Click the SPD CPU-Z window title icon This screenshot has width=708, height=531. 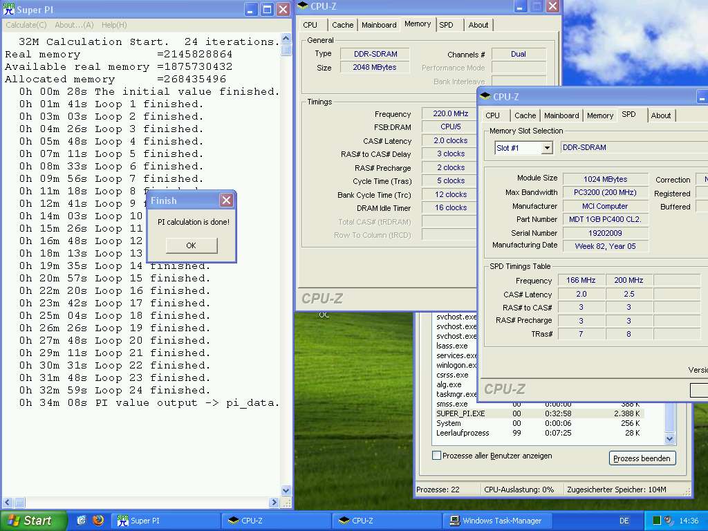pos(485,97)
